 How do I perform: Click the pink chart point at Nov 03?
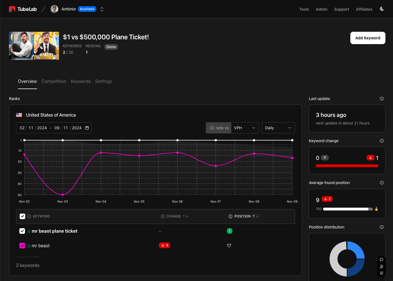pyautogui.click(x=63, y=195)
